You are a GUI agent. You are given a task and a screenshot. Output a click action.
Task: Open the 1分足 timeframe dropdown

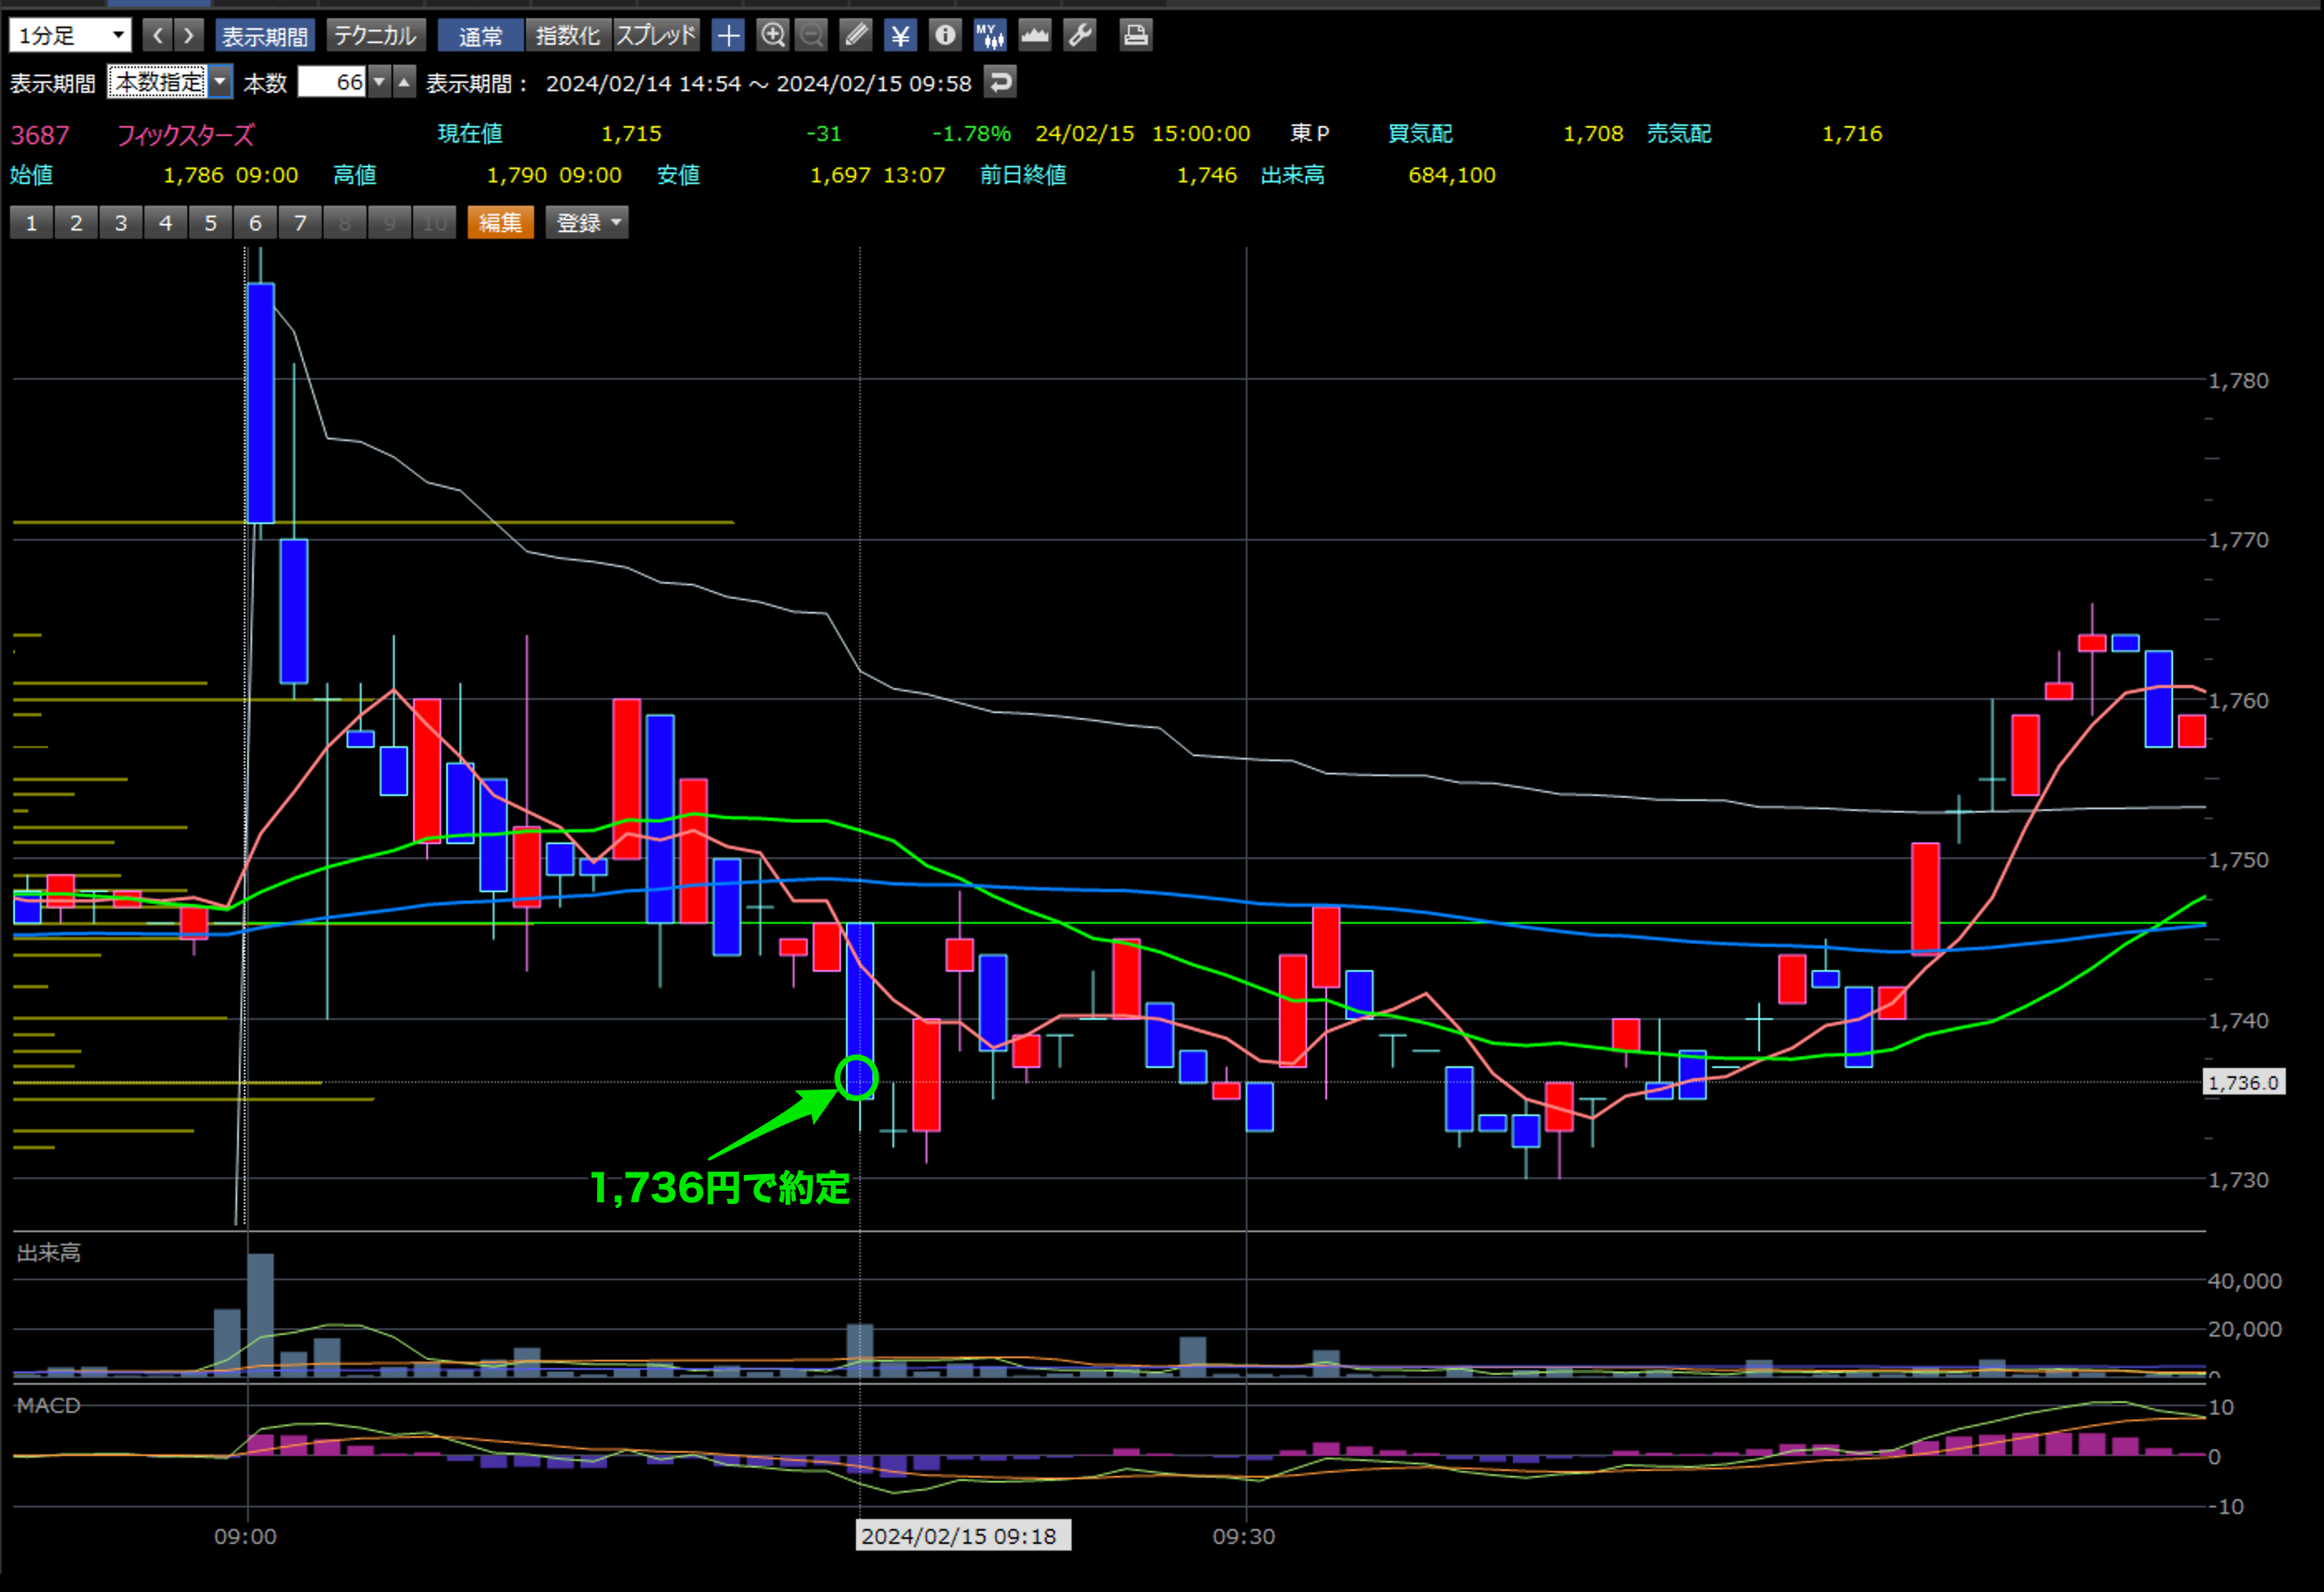pyautogui.click(x=70, y=36)
